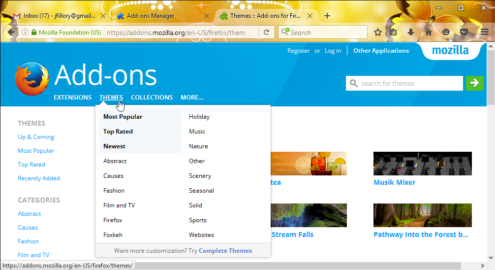
Task: Open the Other Applications dropdown
Action: click(x=381, y=51)
